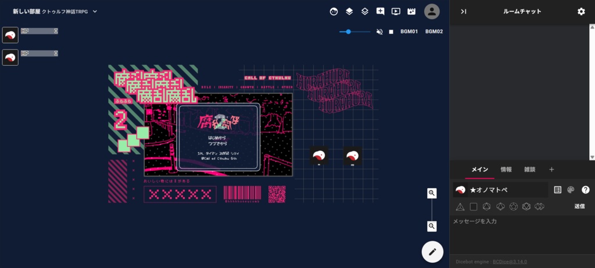
Task: Roll the twelve-sided pentagon die
Action: [514, 206]
